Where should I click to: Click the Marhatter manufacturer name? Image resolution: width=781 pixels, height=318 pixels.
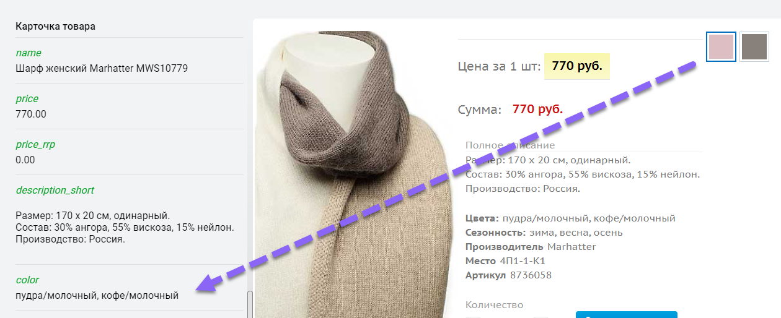point(571,247)
